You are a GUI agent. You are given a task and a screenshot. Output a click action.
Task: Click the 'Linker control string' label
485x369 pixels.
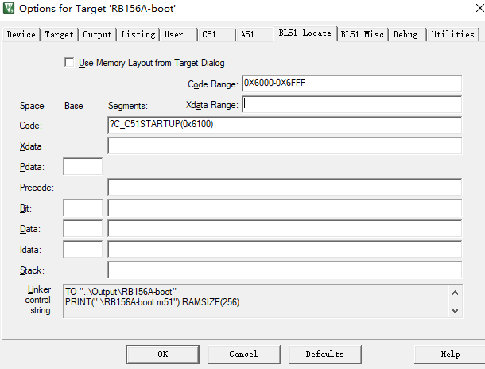point(38,300)
